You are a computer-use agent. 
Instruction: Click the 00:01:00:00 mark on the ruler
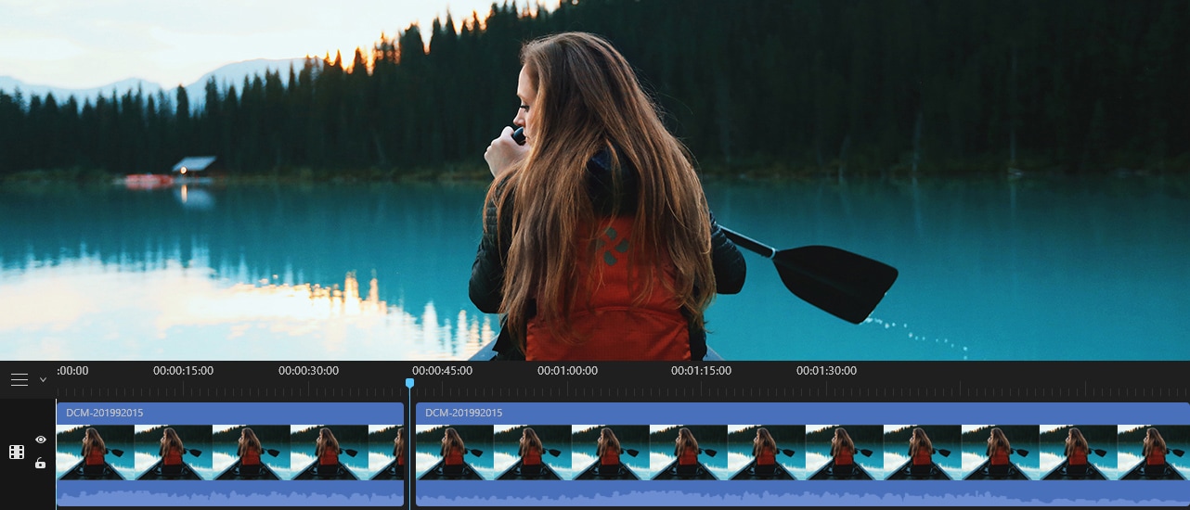pos(567,371)
